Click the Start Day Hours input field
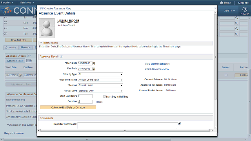The height and width of the screenshot is (141, 251). [x=85, y=96]
